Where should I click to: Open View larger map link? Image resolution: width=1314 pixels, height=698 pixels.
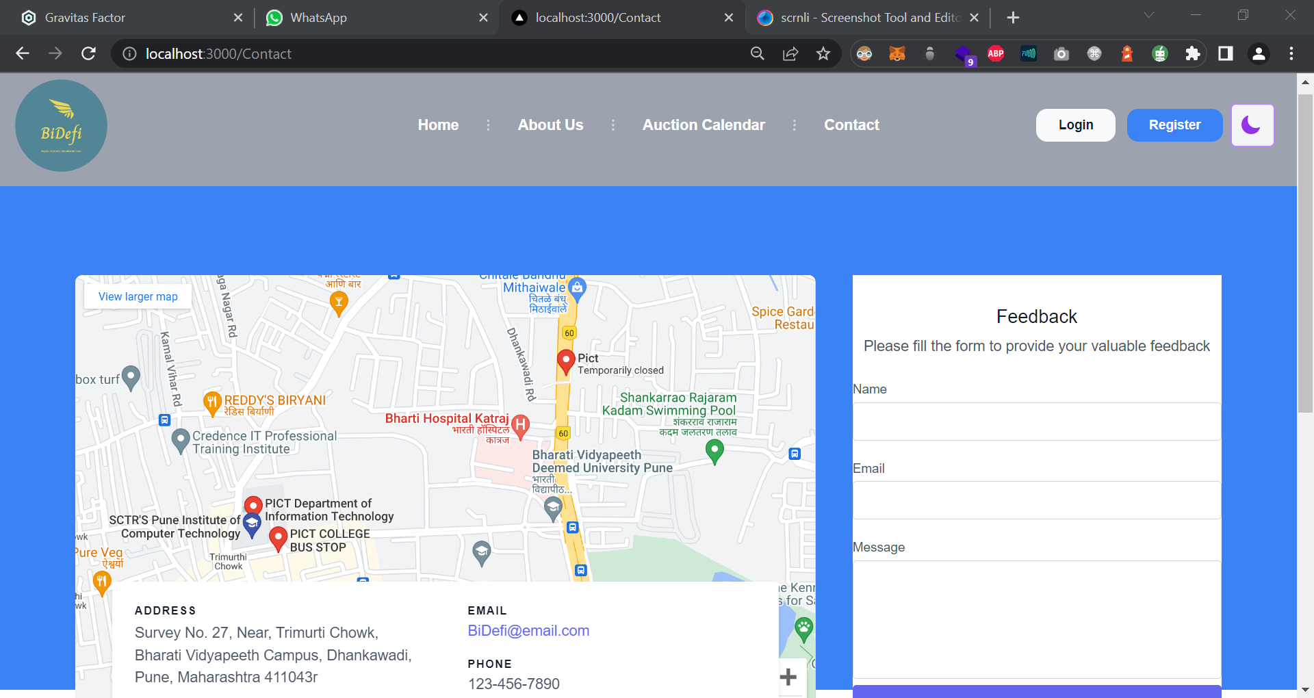[138, 296]
